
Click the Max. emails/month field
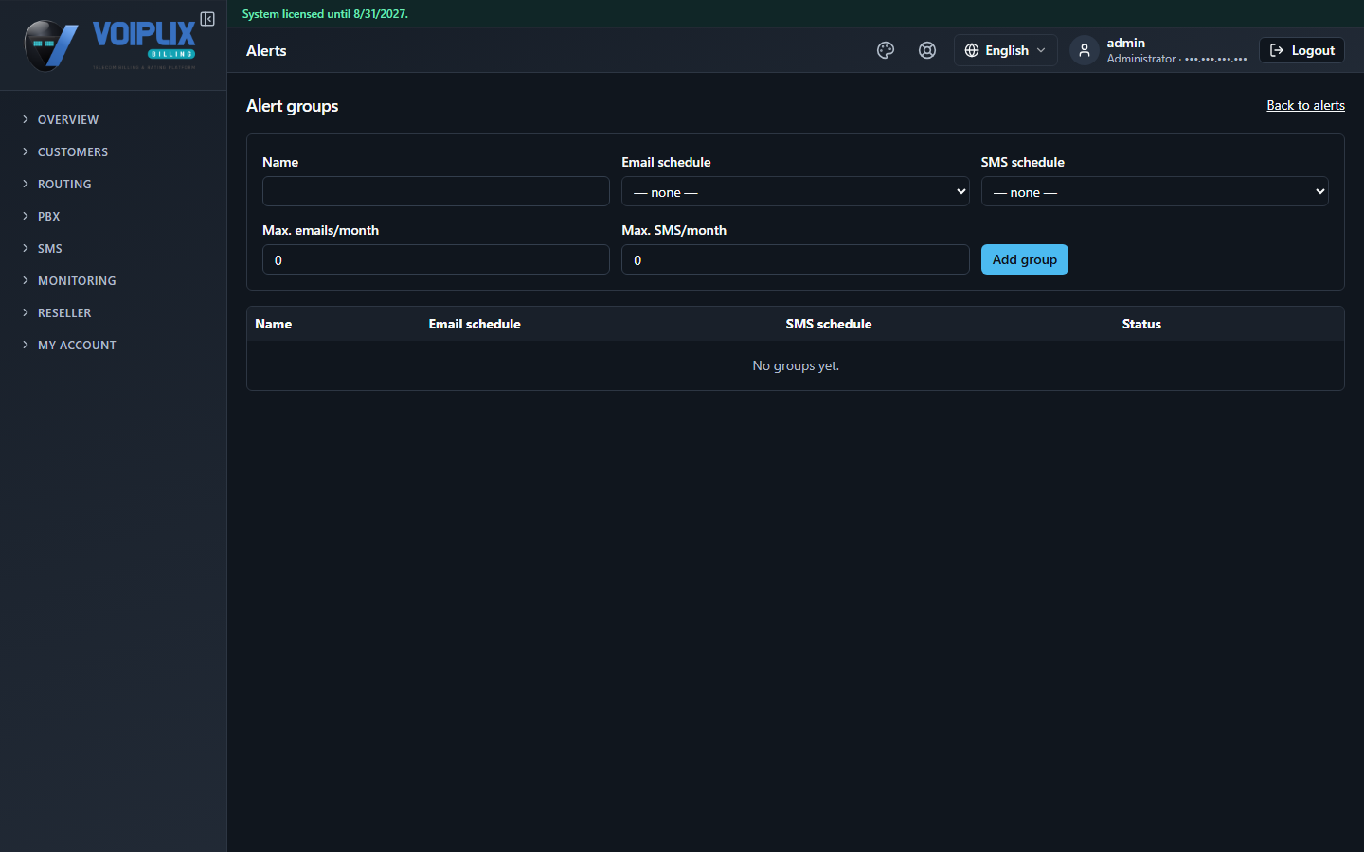click(436, 259)
